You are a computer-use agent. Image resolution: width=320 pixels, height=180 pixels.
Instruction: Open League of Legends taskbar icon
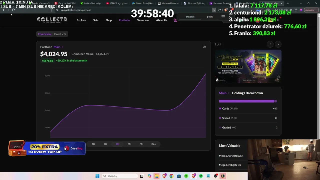pyautogui.click(x=223, y=176)
